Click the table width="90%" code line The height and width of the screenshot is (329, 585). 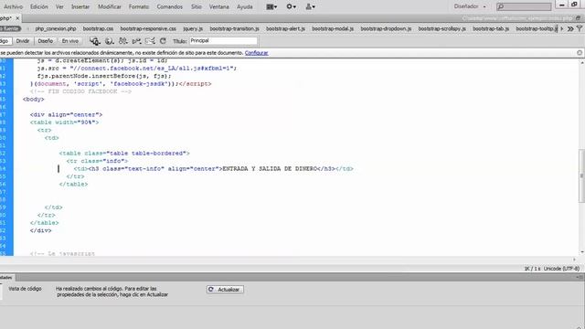[x=64, y=122]
